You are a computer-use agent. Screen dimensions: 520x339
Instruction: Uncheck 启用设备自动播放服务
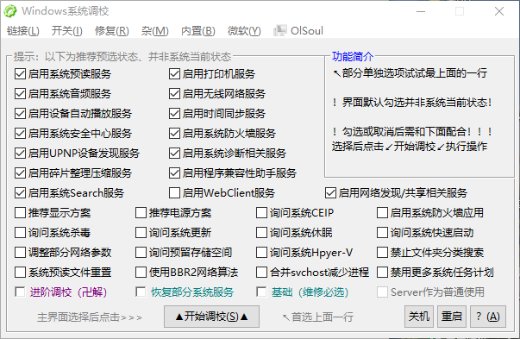coord(20,114)
